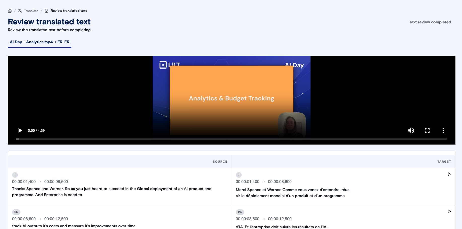Enter fullscreen video mode

(427, 130)
